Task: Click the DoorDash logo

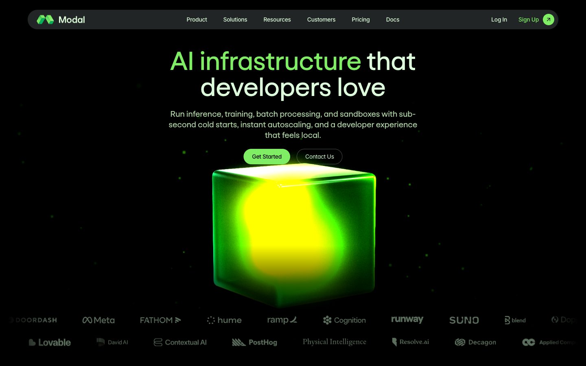Action: (33, 320)
